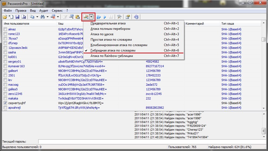Open settings with crossed tools icon
Screen dimensions: 268x151
click(x=119, y=17)
